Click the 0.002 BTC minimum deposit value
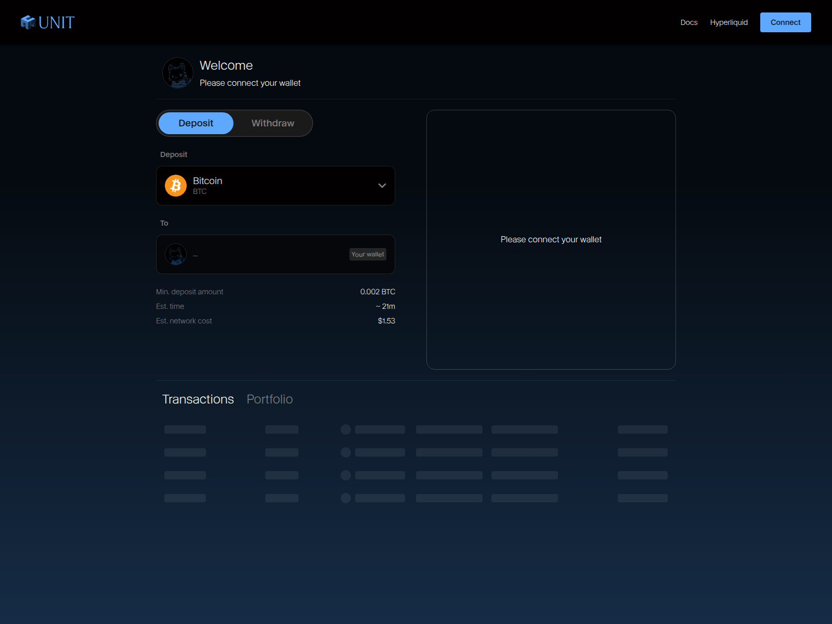Image resolution: width=832 pixels, height=624 pixels. [x=377, y=292]
